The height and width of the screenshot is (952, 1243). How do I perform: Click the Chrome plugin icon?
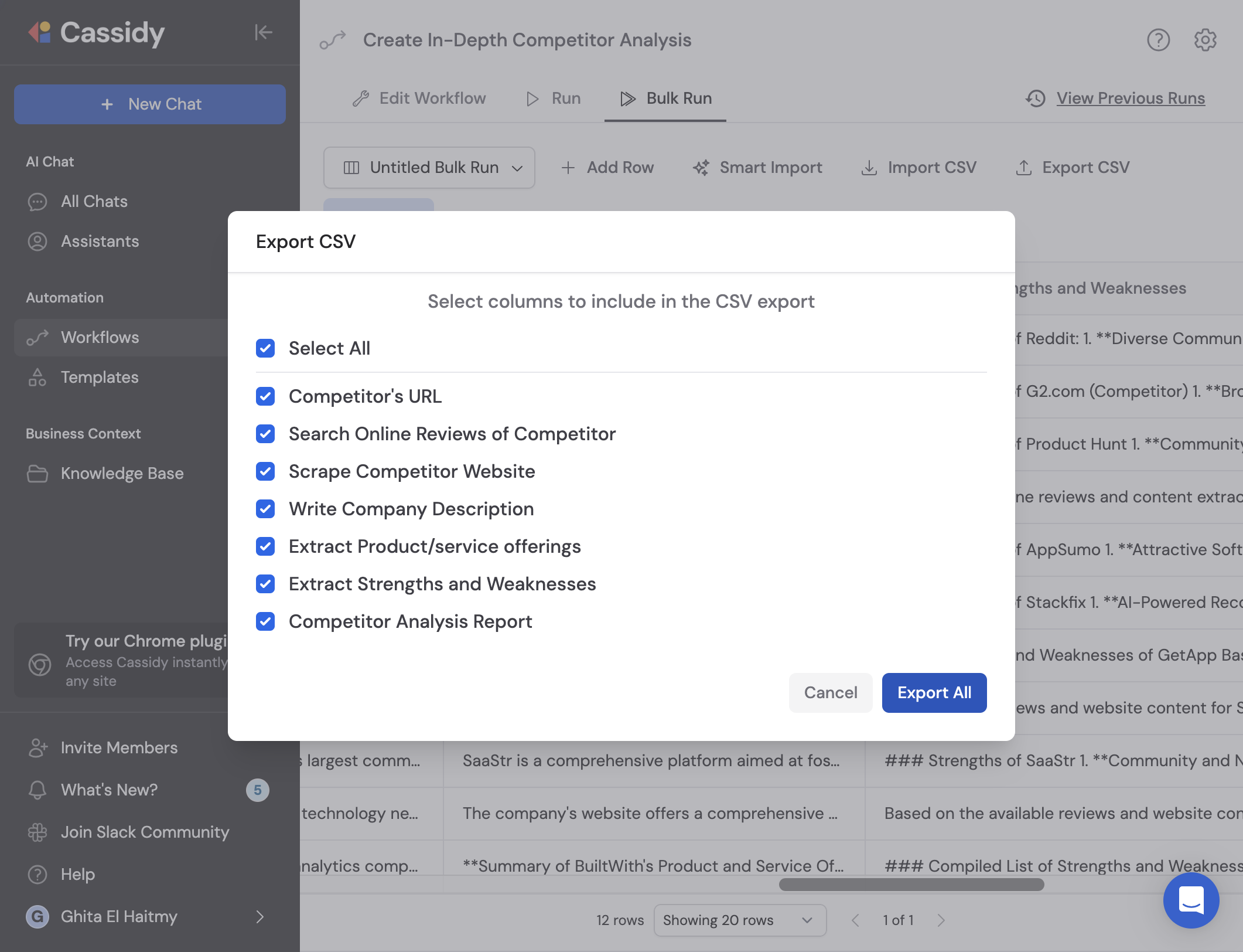click(40, 664)
